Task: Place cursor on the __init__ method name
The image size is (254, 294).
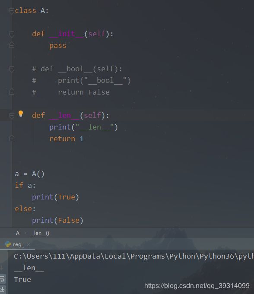Action: click(x=67, y=34)
